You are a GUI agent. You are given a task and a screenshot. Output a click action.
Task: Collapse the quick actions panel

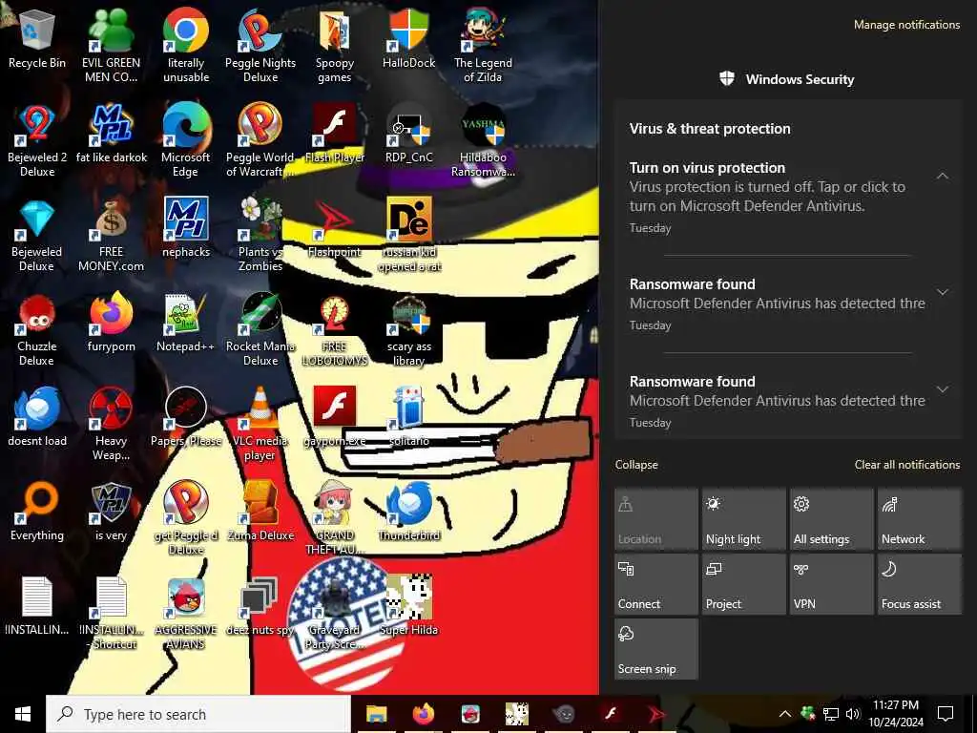click(636, 465)
